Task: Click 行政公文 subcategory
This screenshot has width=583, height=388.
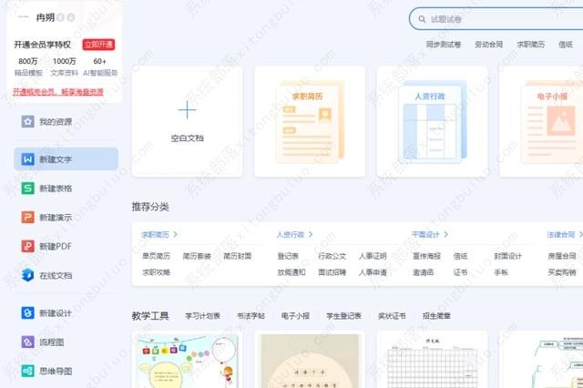Action: [x=332, y=256]
